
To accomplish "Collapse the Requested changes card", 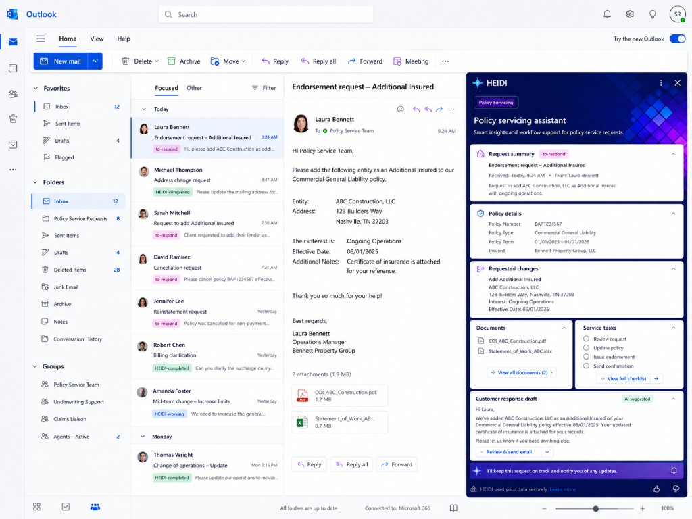I will pyautogui.click(x=674, y=269).
